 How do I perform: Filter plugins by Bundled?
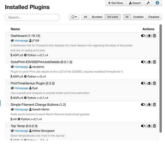[97, 17]
